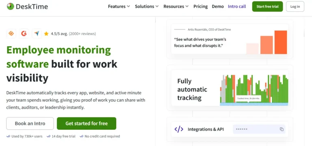Click the DeskTime automatically tracks description paragraph
Viewport: 312px width, 146px height.
click(x=76, y=100)
